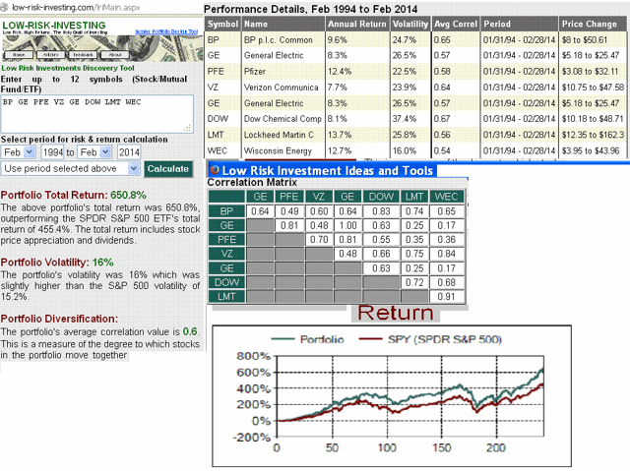Click the $10.75 to $47.58 price change cell
The image size is (630, 471).
pyautogui.click(x=593, y=88)
